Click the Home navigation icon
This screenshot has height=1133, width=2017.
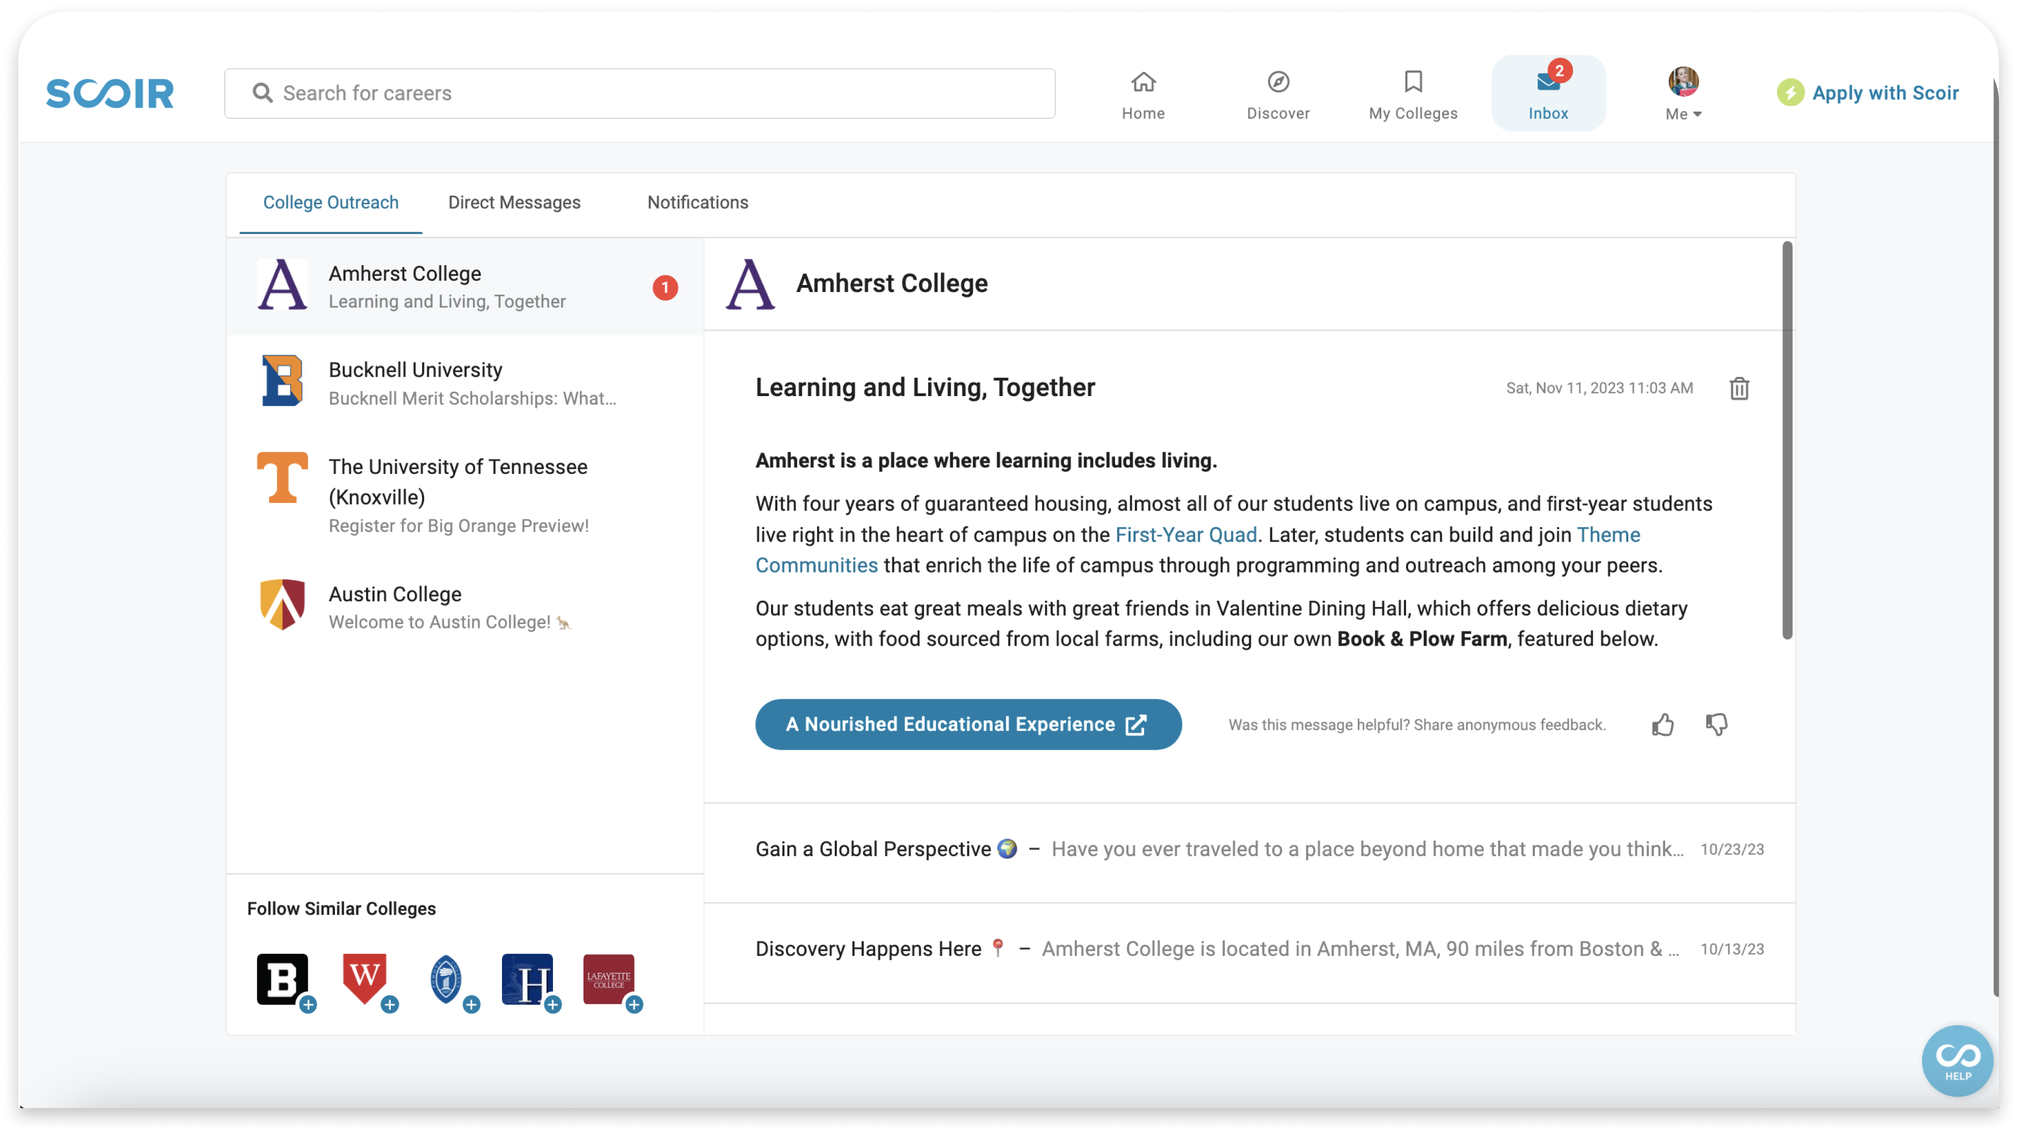click(1143, 83)
